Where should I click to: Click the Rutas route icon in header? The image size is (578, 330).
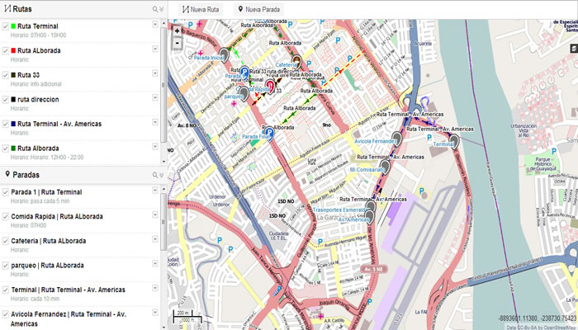pyautogui.click(x=7, y=9)
